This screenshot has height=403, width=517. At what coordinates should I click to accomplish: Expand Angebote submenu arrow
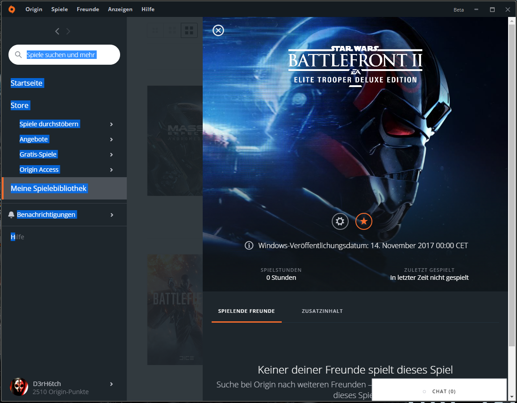(112, 139)
